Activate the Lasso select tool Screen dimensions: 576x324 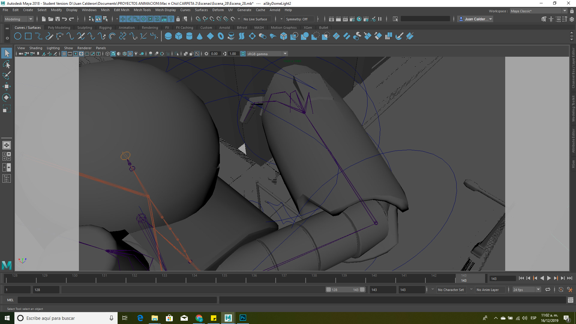7,64
